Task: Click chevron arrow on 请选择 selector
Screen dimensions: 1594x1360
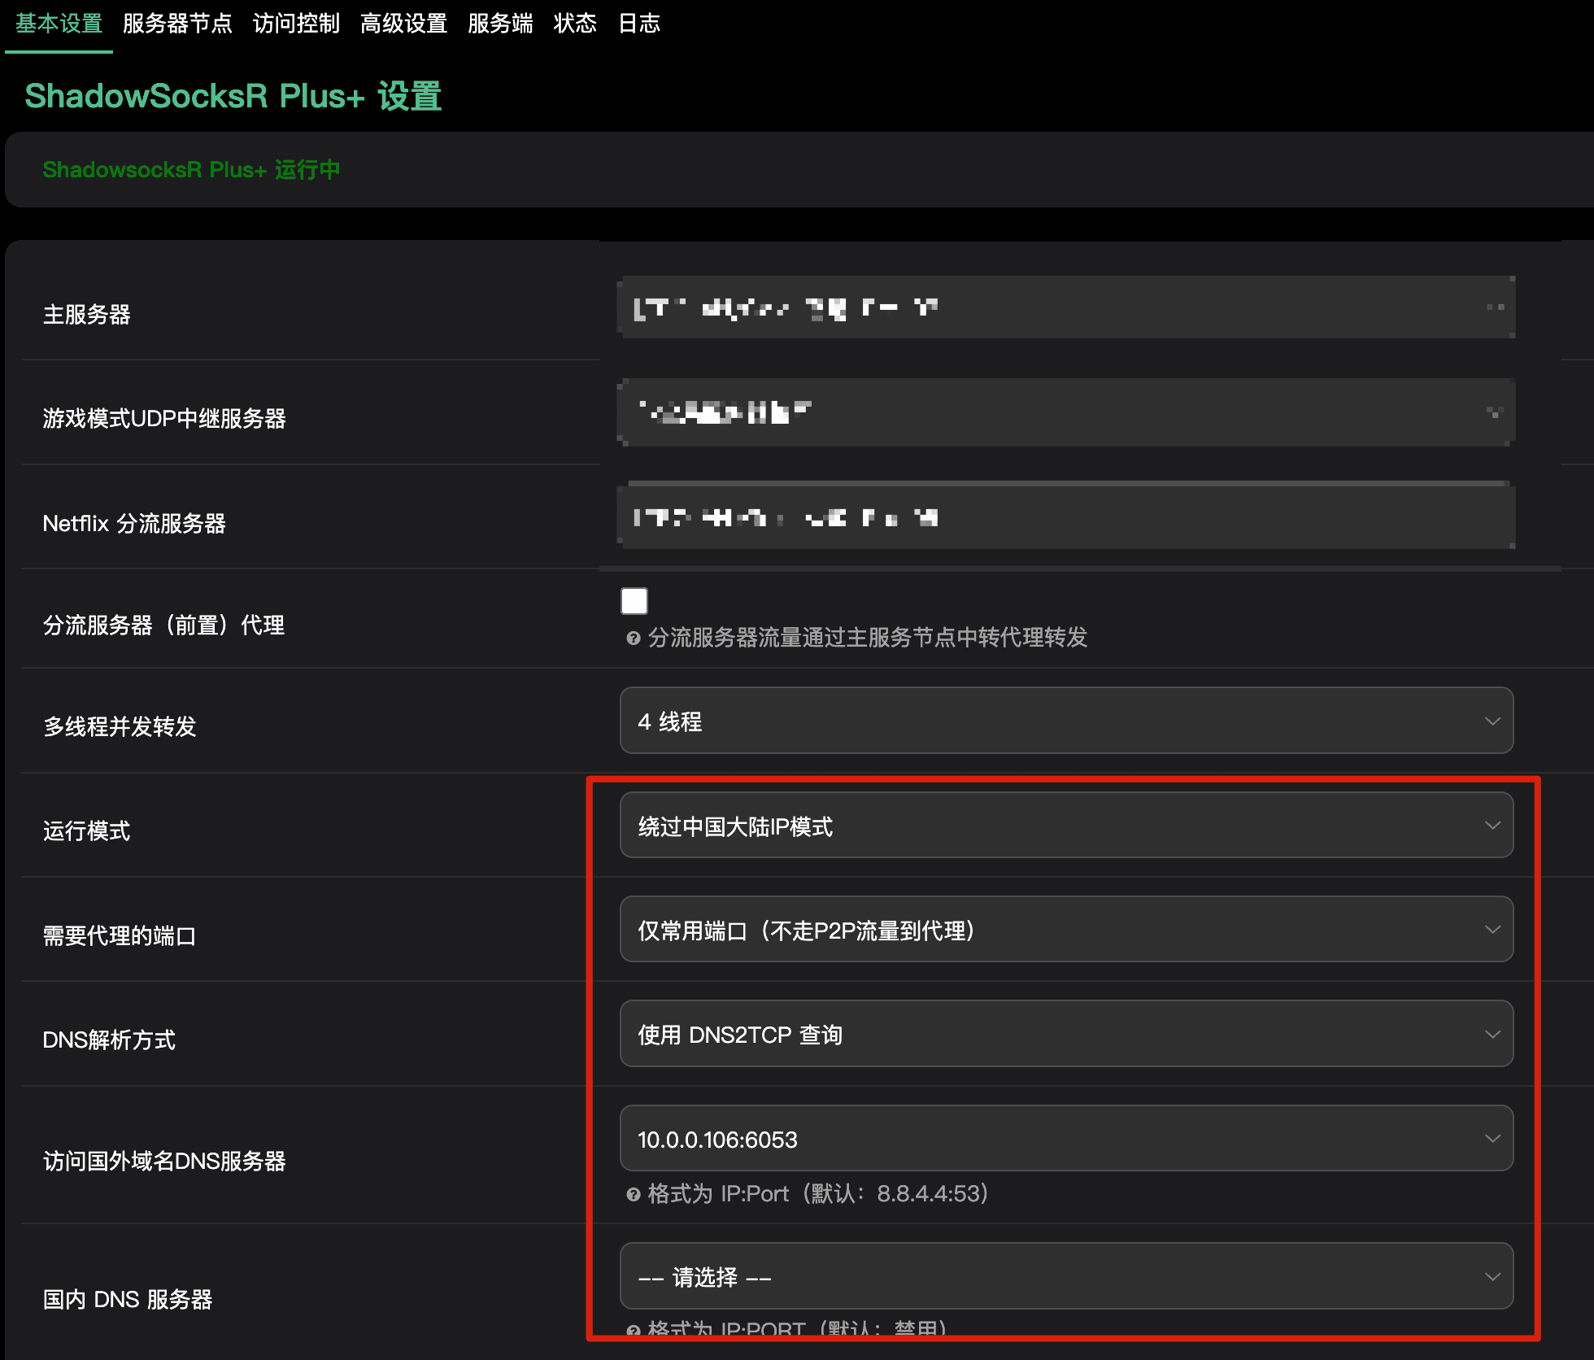Action: click(x=1492, y=1277)
